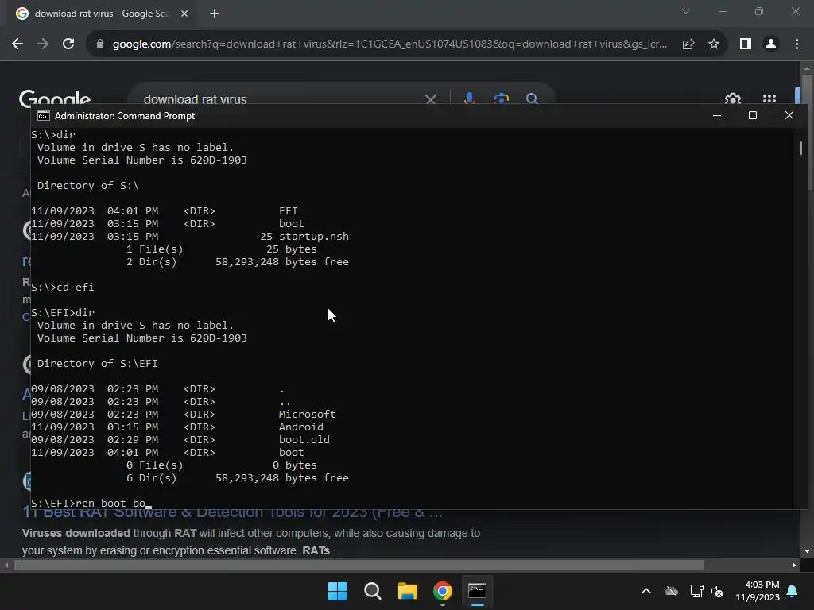Viewport: 814px width, 610px height.
Task: Show hidden system tray icons
Action: coord(646,591)
